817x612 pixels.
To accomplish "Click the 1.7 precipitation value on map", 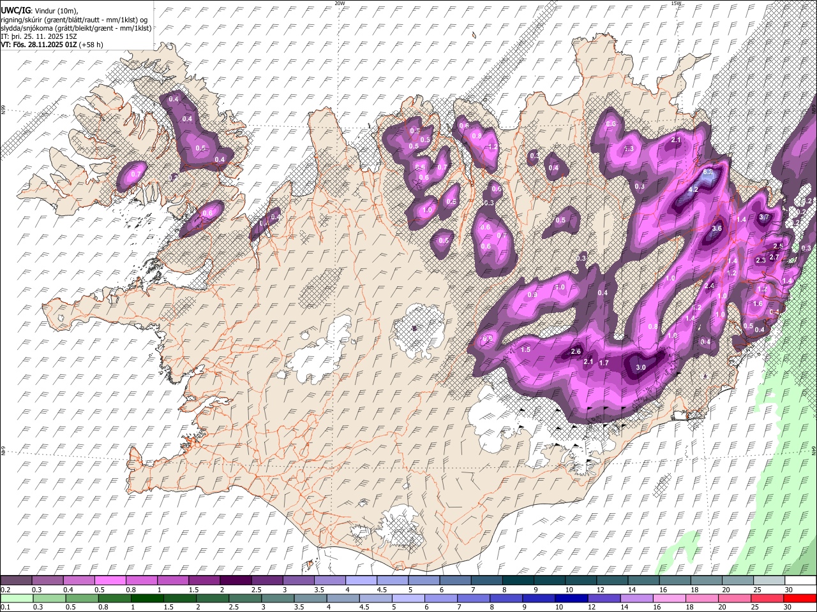I will [x=604, y=363].
